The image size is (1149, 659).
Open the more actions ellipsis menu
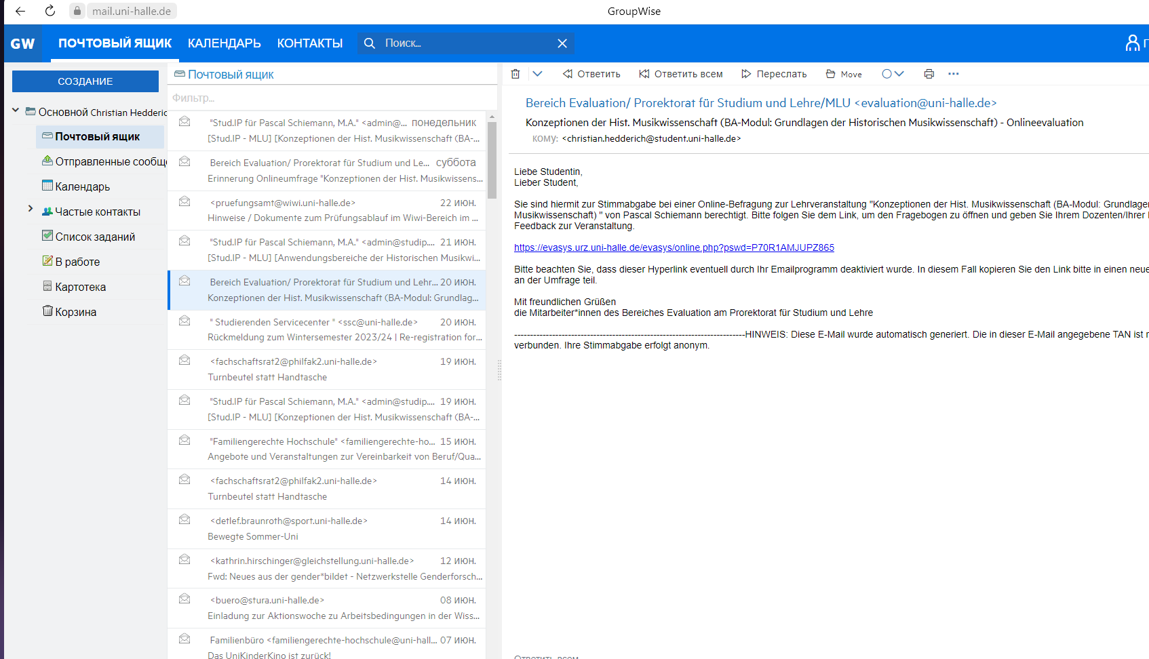(954, 74)
